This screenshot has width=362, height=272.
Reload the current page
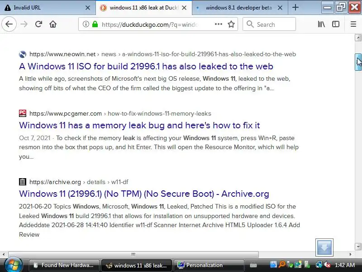(x=38, y=24)
